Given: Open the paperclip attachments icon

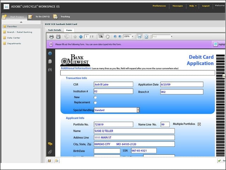Looking at the screenshot, I should point(50,152).
